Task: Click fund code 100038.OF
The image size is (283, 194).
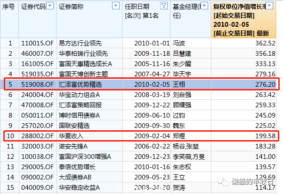Action: pos(37,157)
